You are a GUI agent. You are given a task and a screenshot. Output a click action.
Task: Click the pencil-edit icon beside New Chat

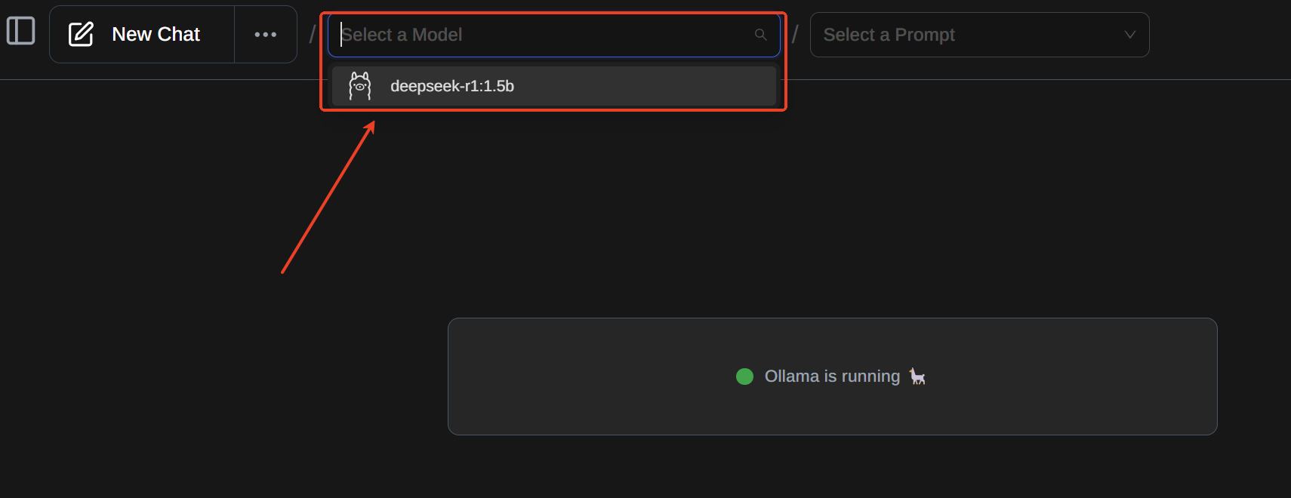(81, 34)
